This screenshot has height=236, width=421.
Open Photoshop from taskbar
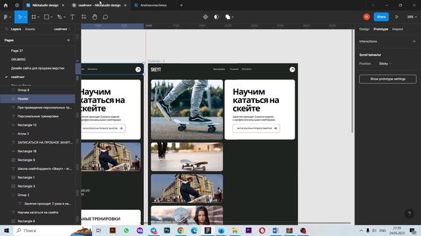pyautogui.click(x=167, y=230)
